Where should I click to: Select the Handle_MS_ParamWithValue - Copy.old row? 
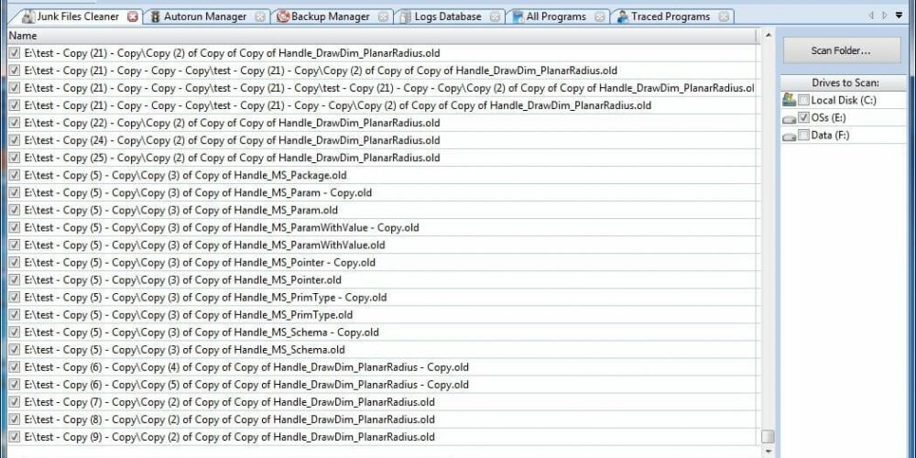tap(383, 228)
